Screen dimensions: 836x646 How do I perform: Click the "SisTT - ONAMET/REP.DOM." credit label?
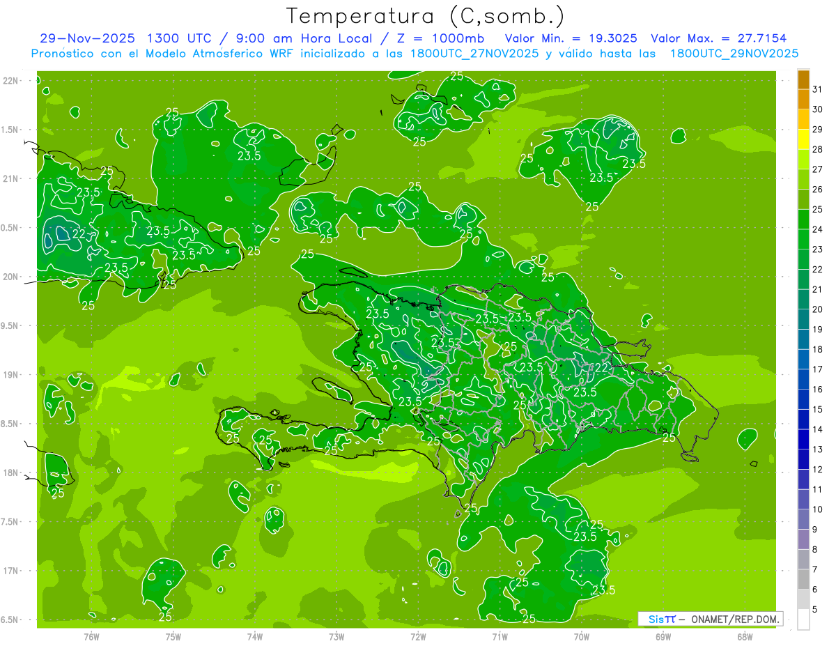tap(711, 619)
